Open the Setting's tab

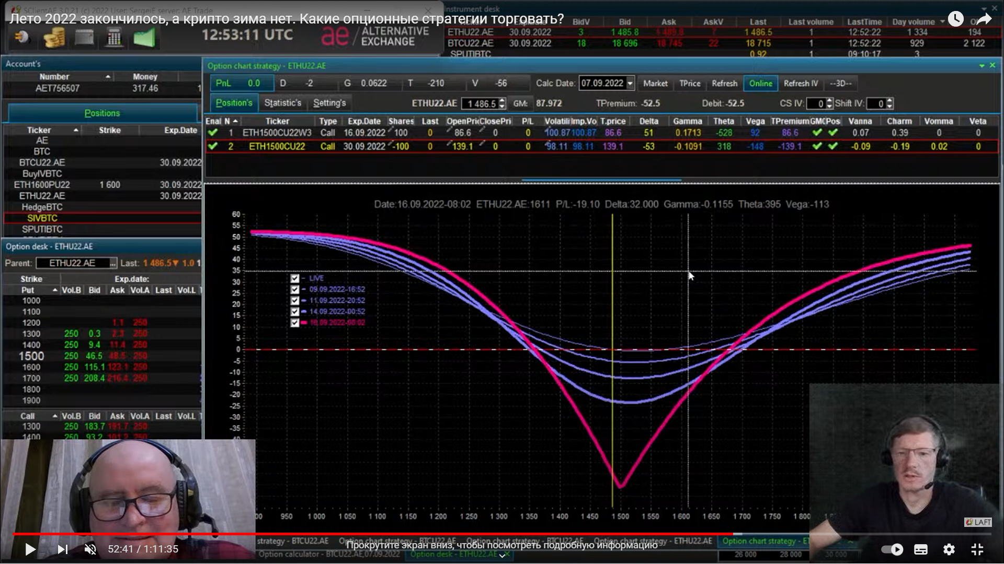pos(329,103)
